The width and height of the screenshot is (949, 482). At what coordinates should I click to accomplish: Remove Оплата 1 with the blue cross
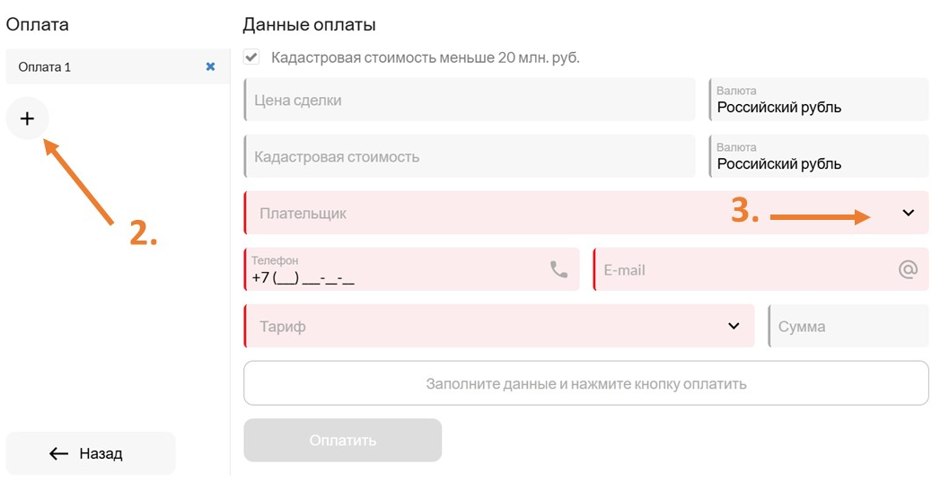[211, 66]
